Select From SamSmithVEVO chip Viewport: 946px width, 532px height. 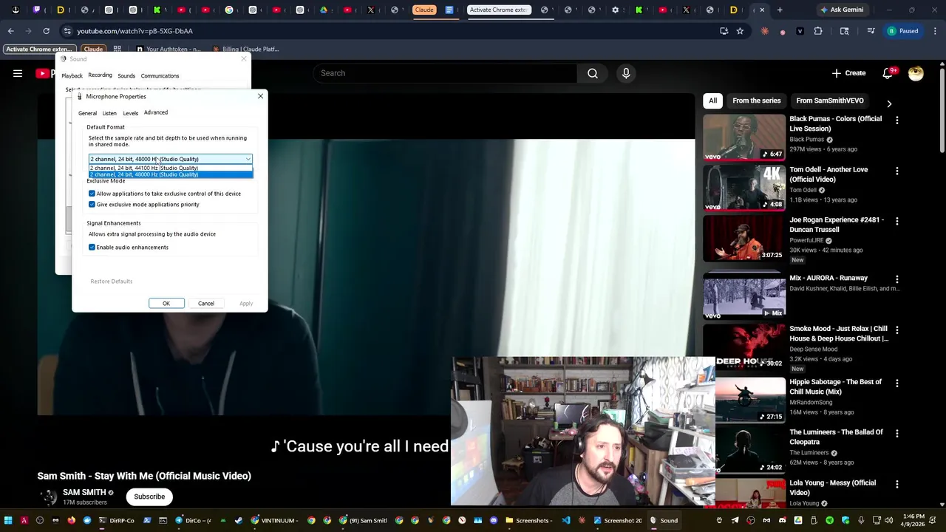coord(830,100)
